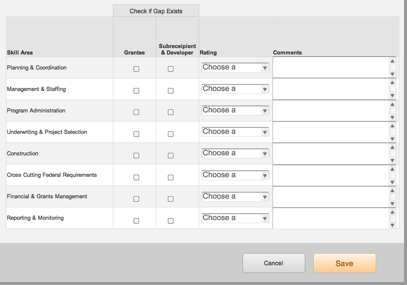The height and width of the screenshot is (285, 407).
Task: Click Comments field for Financial & Grants Management
Action: pyautogui.click(x=330, y=197)
